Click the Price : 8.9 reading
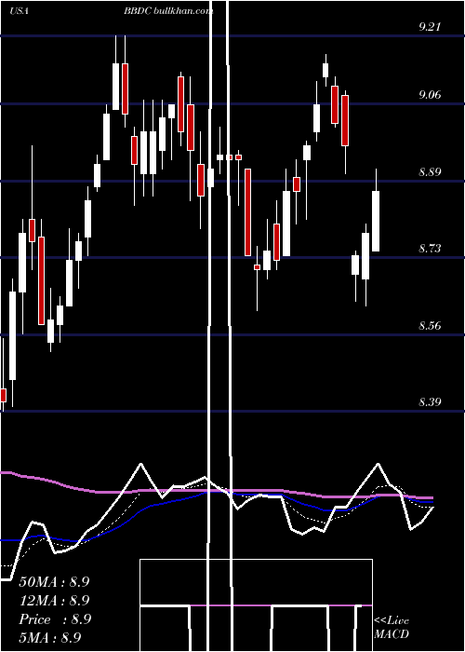The image size is (465, 652). 55,619
